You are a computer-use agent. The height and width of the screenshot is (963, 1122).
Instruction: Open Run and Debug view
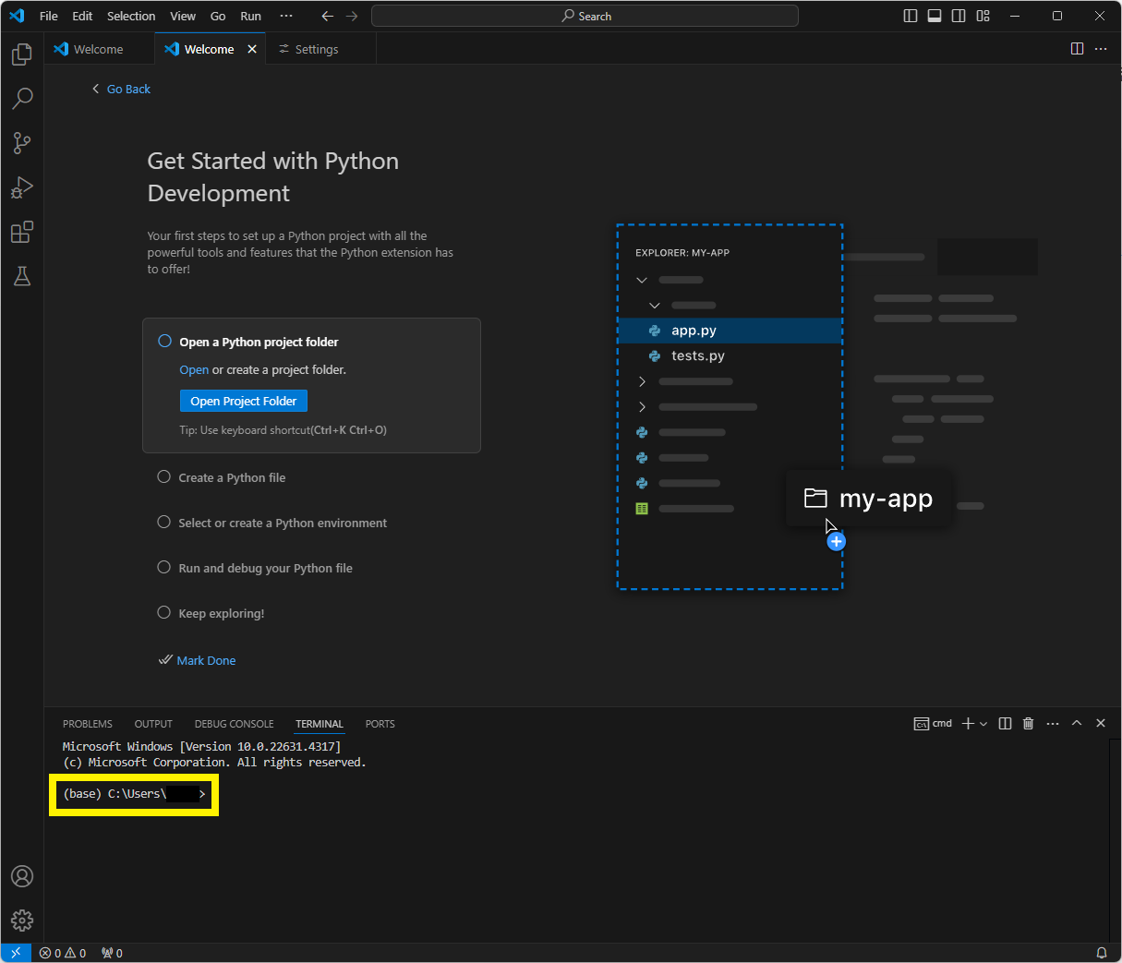tap(22, 187)
